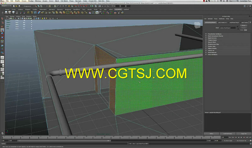Click the Notes text area

click(x=227, y=123)
